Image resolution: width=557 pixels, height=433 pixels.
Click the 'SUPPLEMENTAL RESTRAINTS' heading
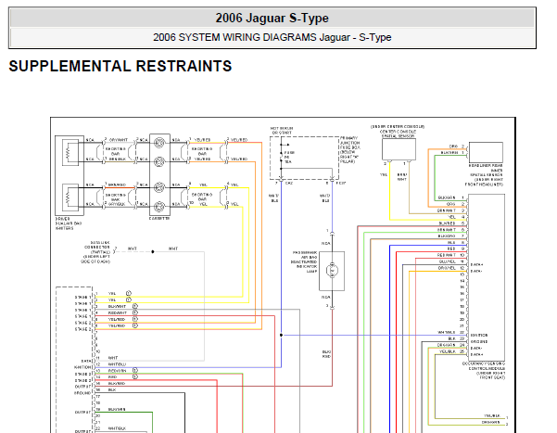(120, 67)
